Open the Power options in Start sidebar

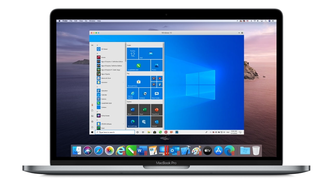click(x=92, y=127)
